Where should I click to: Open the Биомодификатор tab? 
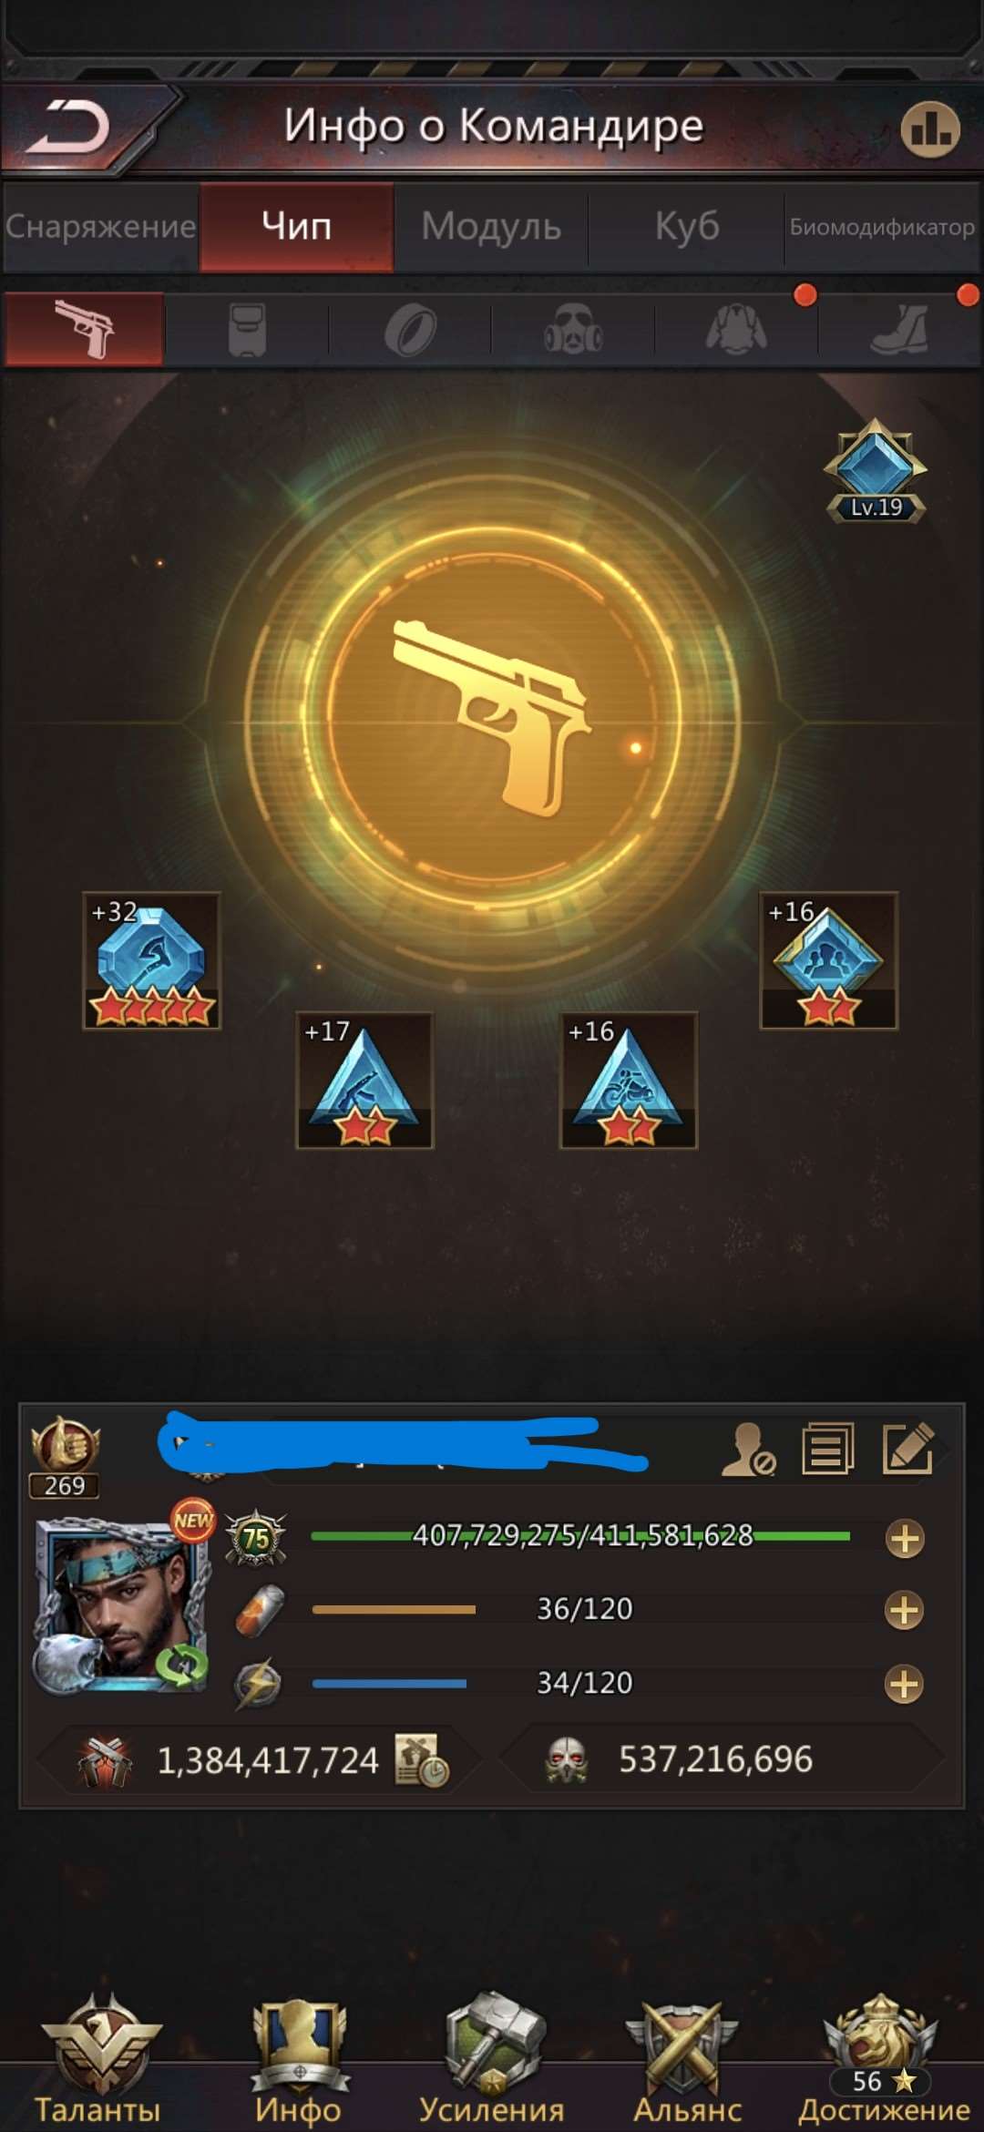pos(882,226)
